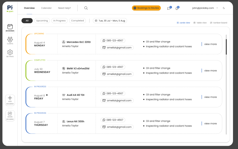Click the Audi brand logo icon
The width and height of the screenshot is (238, 149).
pyautogui.click(x=64, y=95)
